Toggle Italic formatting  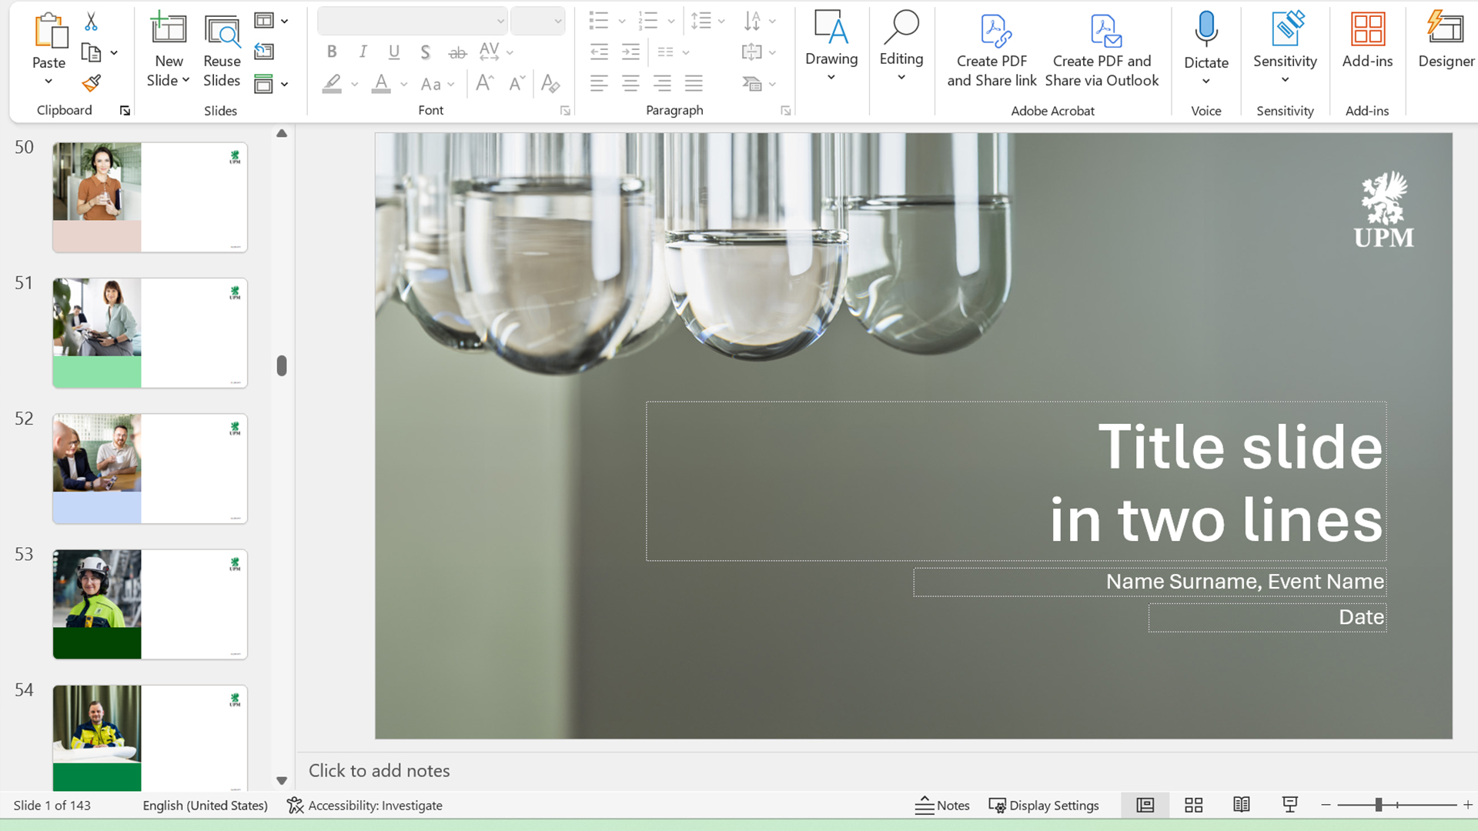point(363,52)
